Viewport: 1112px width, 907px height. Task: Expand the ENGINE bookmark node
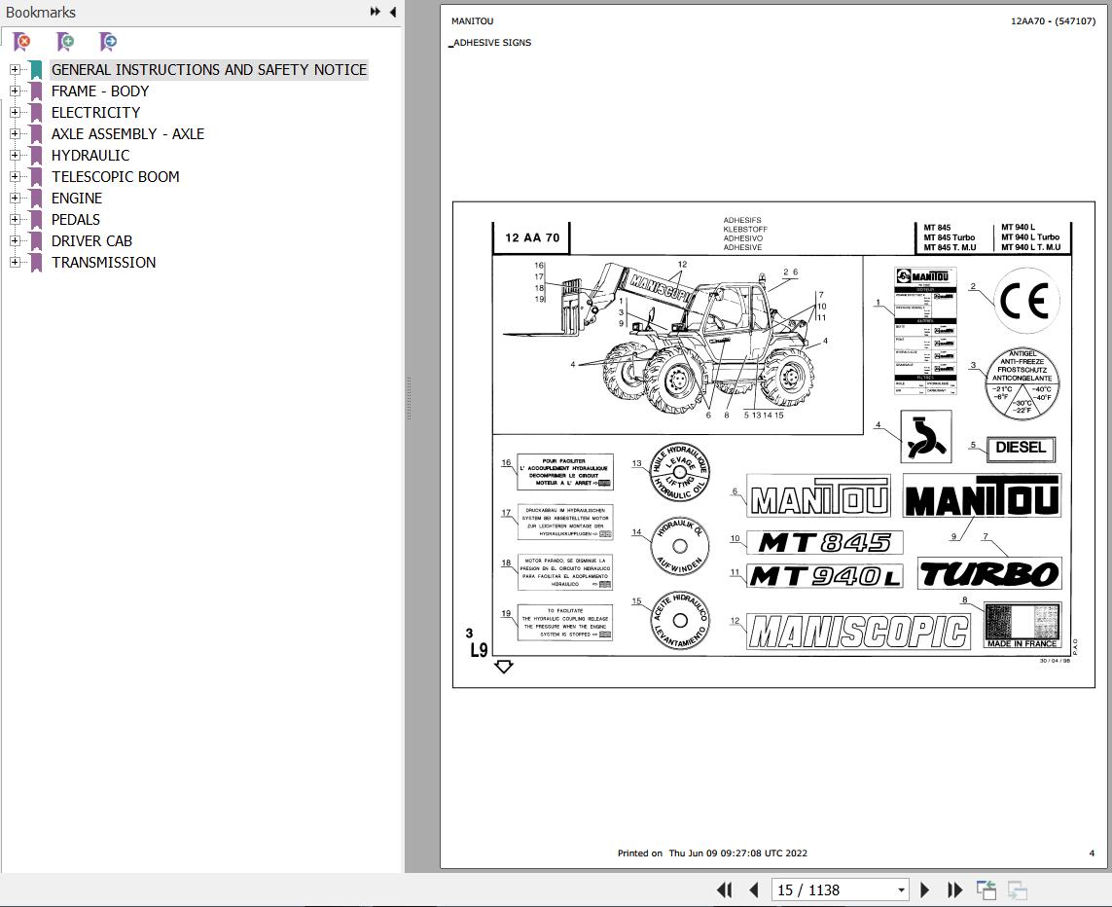pyautogui.click(x=15, y=198)
